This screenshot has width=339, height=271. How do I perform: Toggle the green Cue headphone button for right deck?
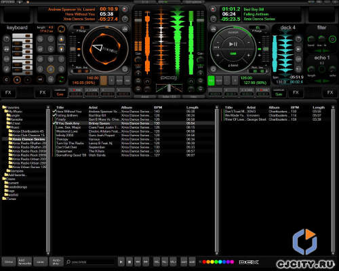(279, 93)
